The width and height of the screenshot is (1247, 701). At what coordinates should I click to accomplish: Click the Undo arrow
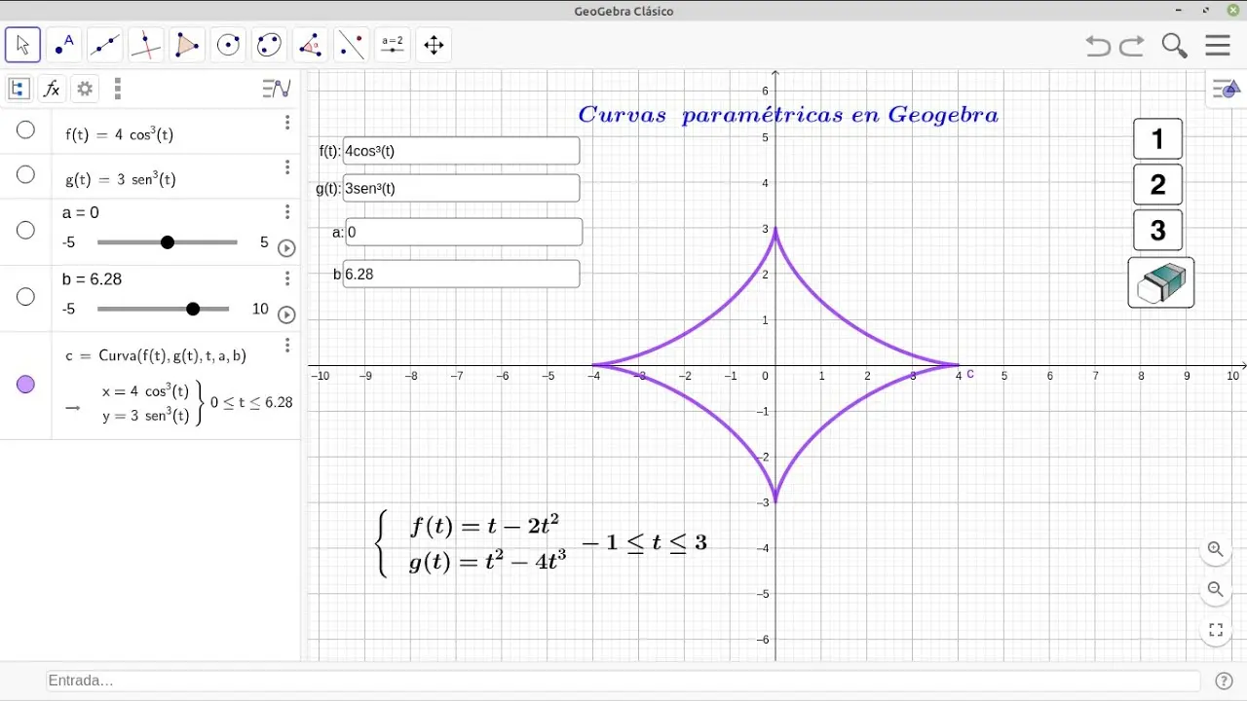(1098, 46)
